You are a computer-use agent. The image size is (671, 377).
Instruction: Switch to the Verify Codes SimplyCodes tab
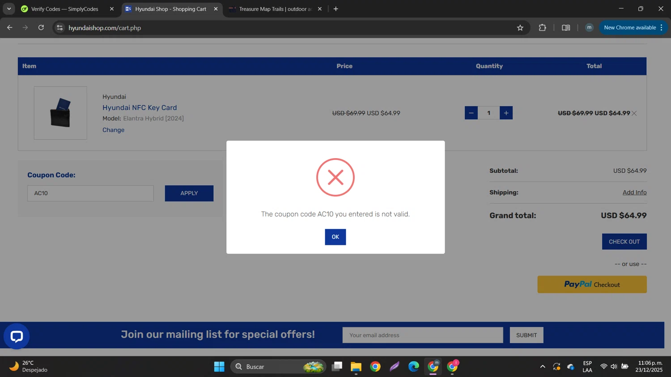65,9
